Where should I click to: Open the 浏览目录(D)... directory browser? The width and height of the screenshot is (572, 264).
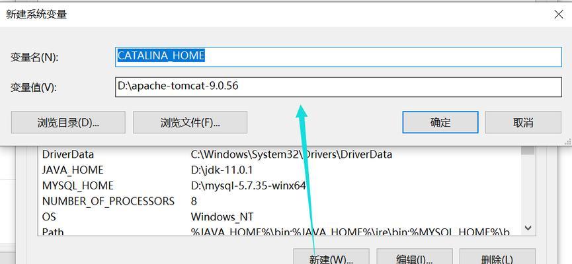(x=68, y=122)
